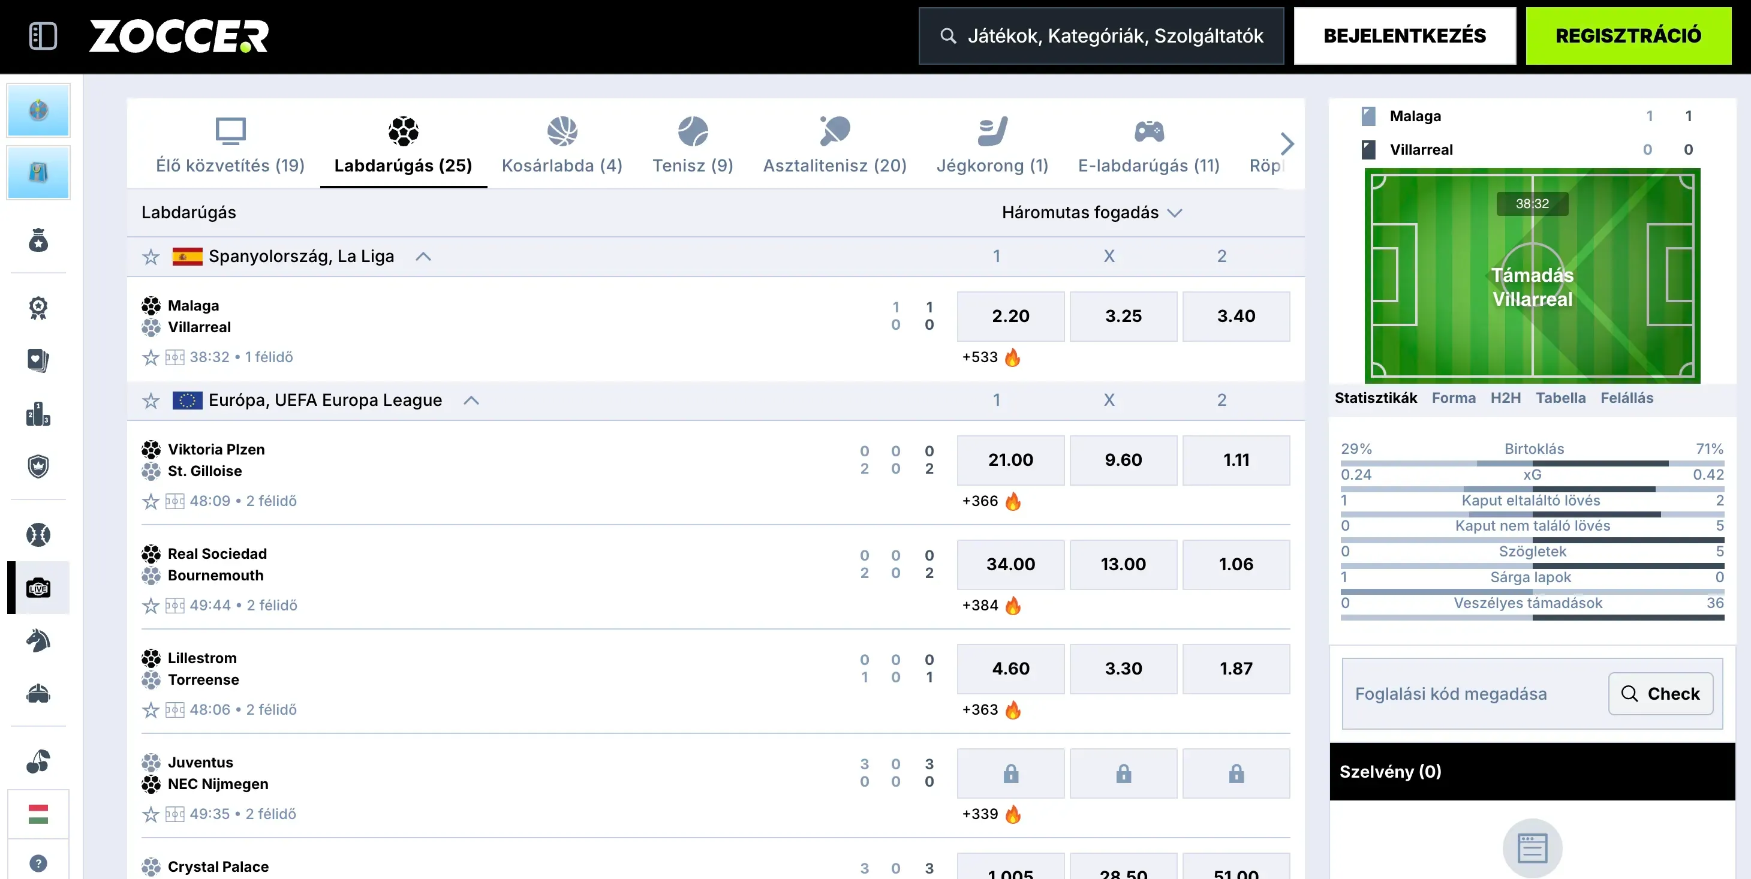The width and height of the screenshot is (1751, 879).
Task: Open the podium leaderboard icon
Action: [x=38, y=413]
